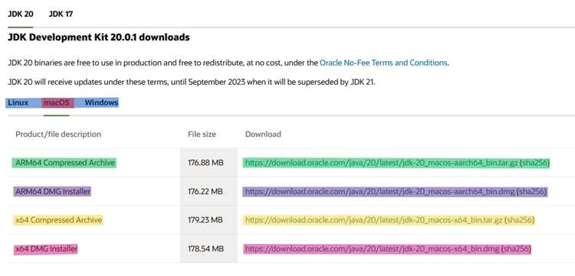
Task: Click the ARM64 Compressed Archive description
Action: click(x=65, y=163)
